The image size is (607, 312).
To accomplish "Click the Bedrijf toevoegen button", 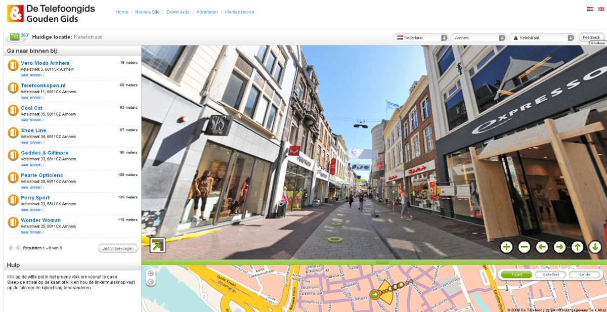I will coord(118,248).
